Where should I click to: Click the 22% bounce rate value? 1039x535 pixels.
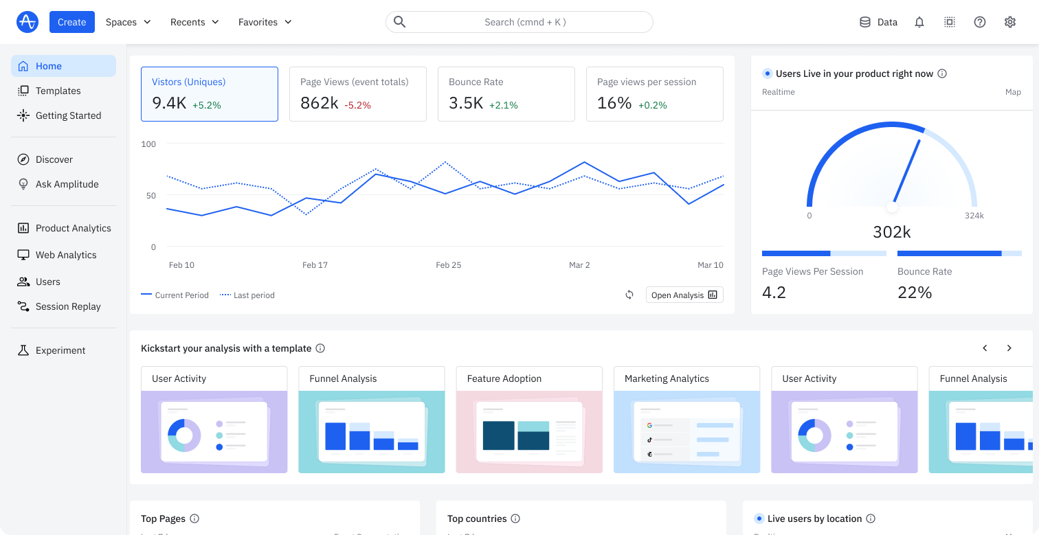click(915, 293)
